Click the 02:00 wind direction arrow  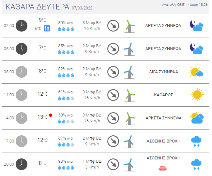pyautogui.click(x=113, y=25)
